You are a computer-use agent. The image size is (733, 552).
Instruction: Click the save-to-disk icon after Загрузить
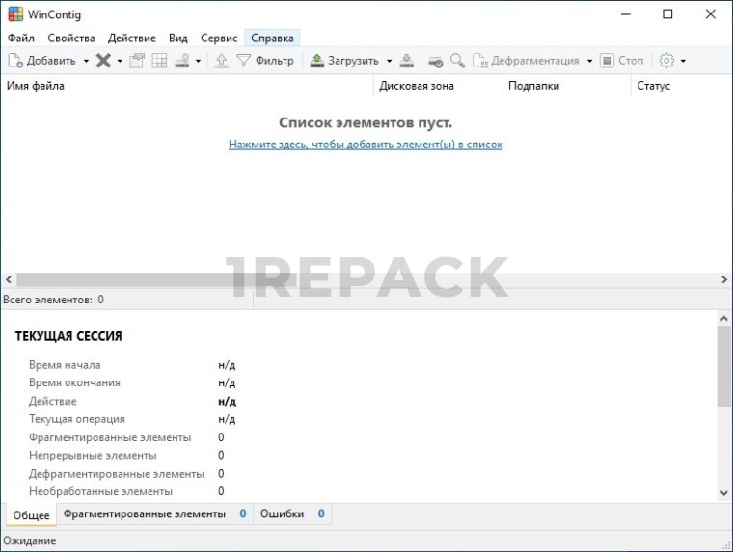coord(407,61)
